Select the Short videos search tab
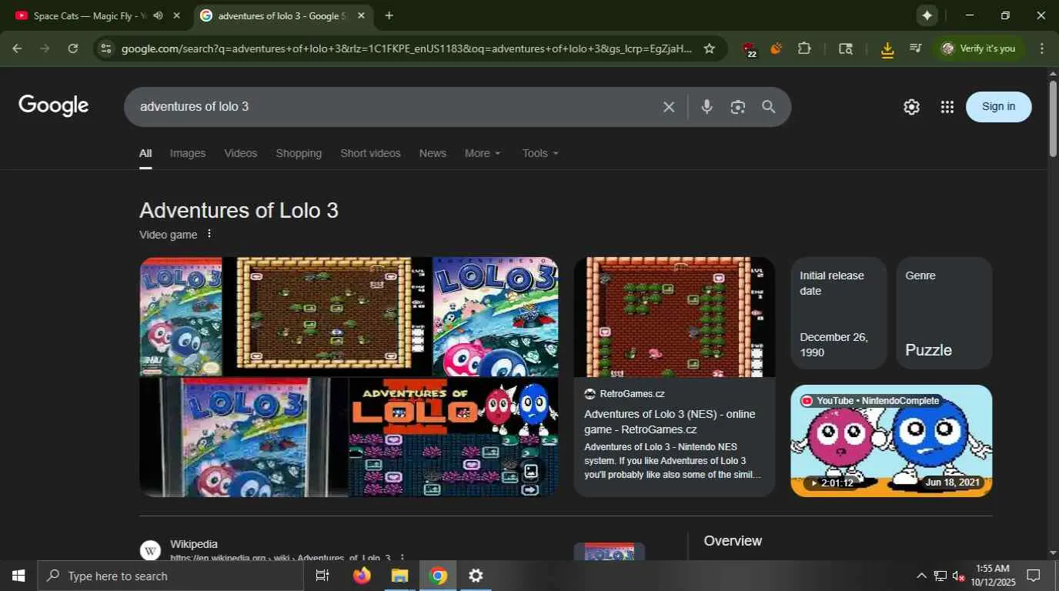Screen dimensions: 1059x591 [x=370, y=153]
